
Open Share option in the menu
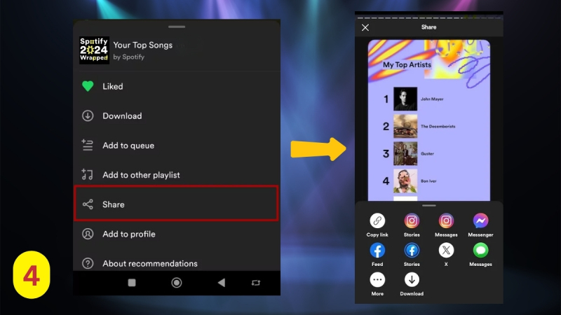coord(176,204)
